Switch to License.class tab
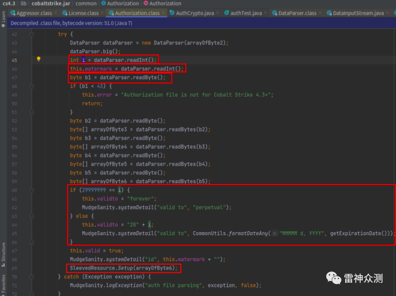The height and width of the screenshot is (296, 396). (x=83, y=13)
